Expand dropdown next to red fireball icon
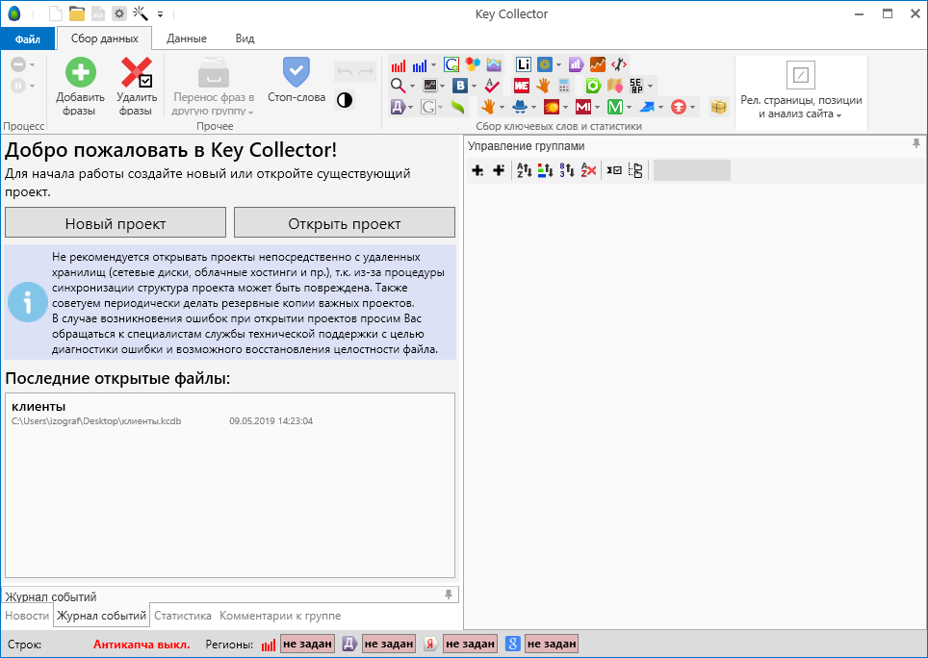928x658 pixels. click(x=565, y=108)
